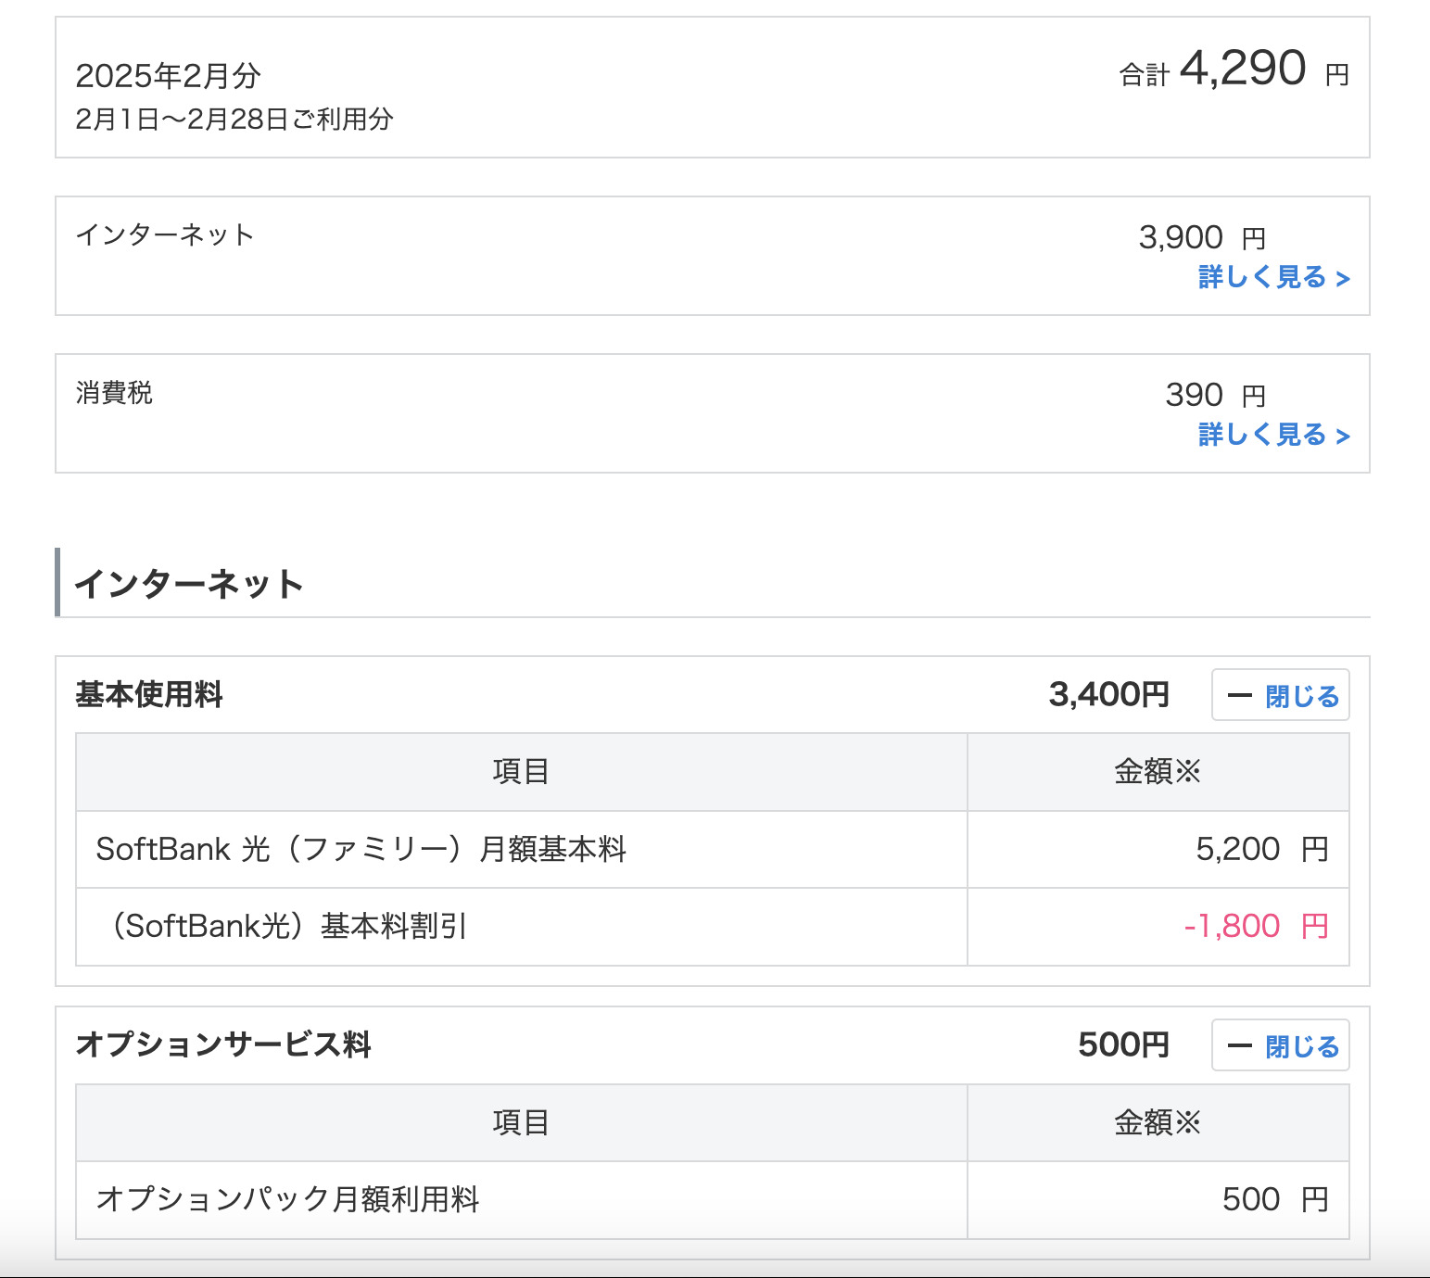
Task: Click the 合計 4,290 円 total amount
Action: click(1242, 70)
